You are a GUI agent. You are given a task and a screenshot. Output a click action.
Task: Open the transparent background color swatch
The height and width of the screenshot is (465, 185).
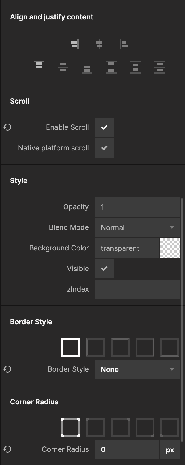170,248
